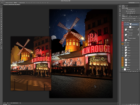Screen dimensions: 140x105
Task: Open the layer filter Type dropdown
Action: coord(125,16)
